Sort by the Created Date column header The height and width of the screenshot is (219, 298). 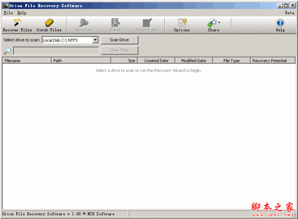click(156, 61)
